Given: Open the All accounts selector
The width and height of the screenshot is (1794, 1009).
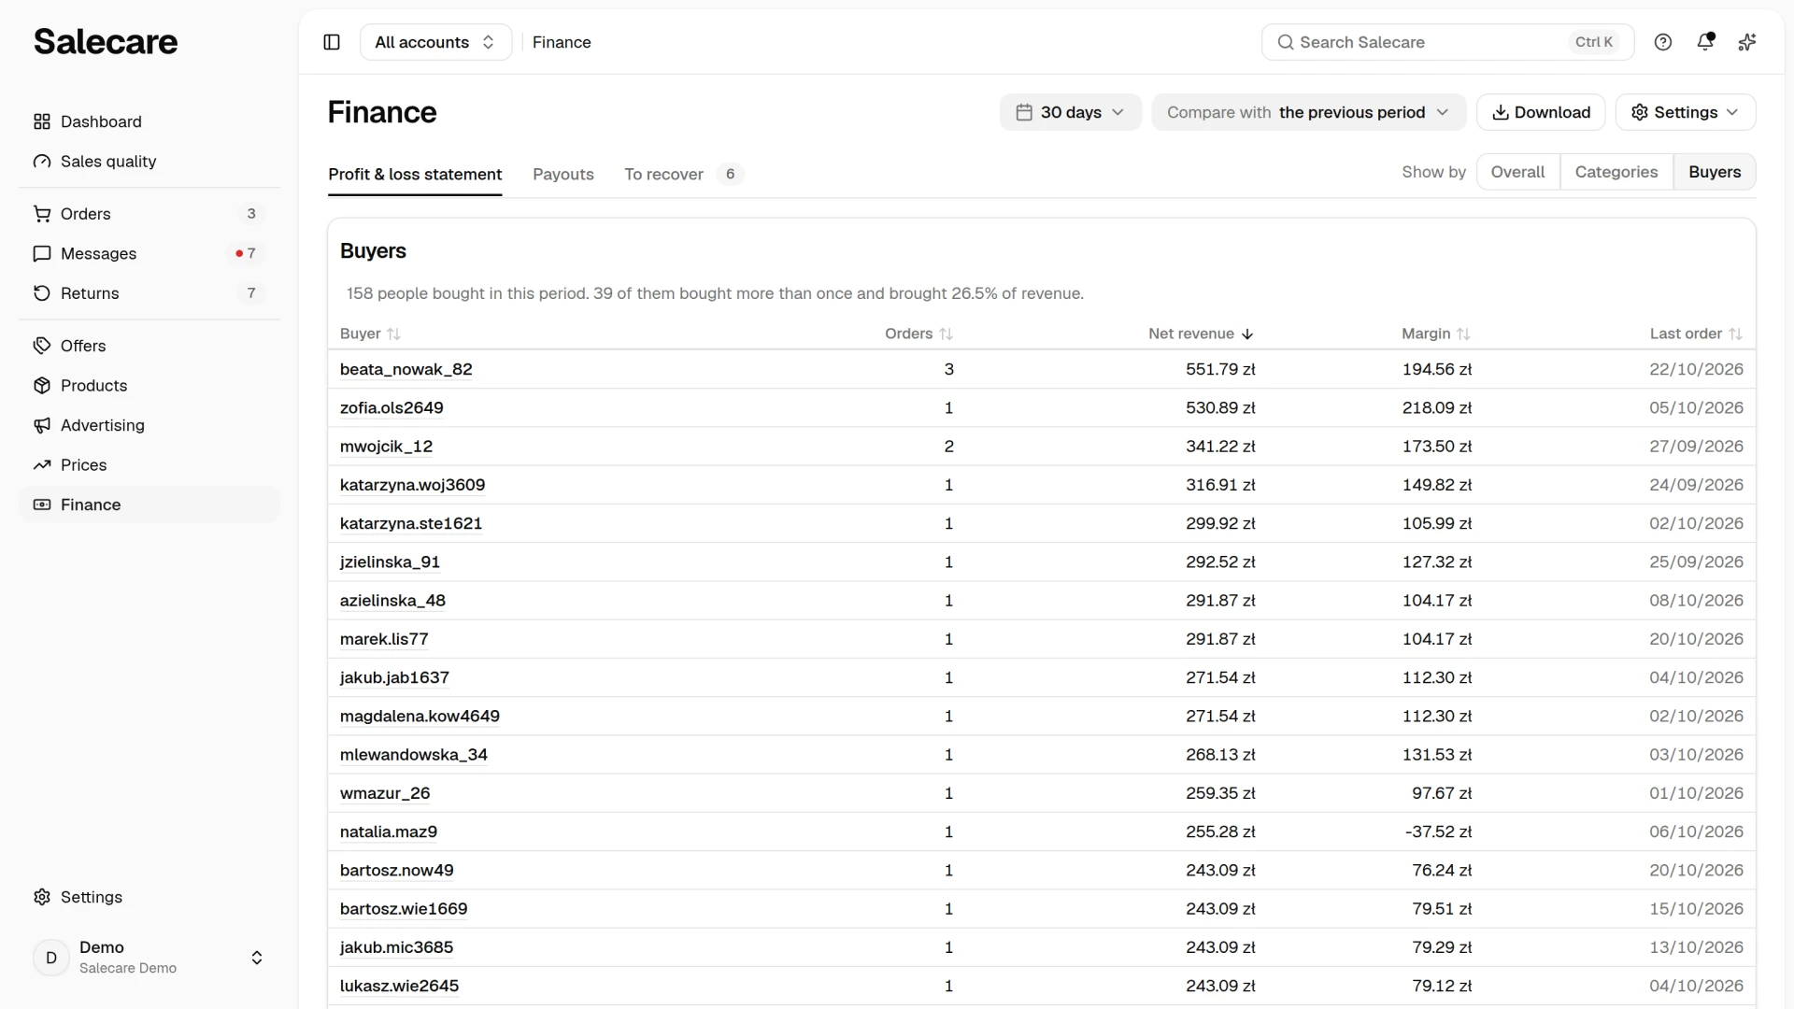Looking at the screenshot, I should pyautogui.click(x=435, y=42).
